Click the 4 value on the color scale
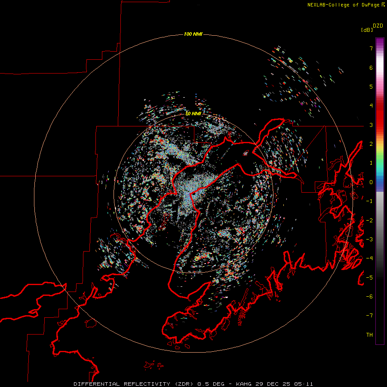Screen dimensions: 387x387 point(371,106)
